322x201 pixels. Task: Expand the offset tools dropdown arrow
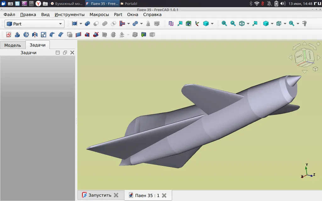pos(128,35)
